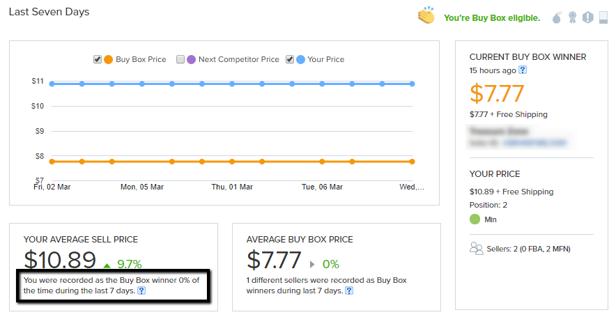Image resolution: width=616 pixels, height=317 pixels.
Task: Click the last Your Price data point on chart
Action: (413, 84)
